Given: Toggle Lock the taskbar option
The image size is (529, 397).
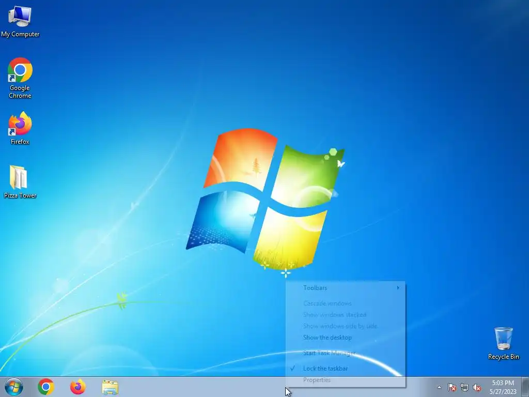Looking at the screenshot, I should click(346, 368).
